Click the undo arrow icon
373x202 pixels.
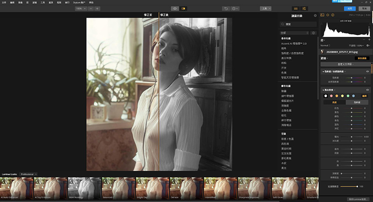[x=226, y=8]
